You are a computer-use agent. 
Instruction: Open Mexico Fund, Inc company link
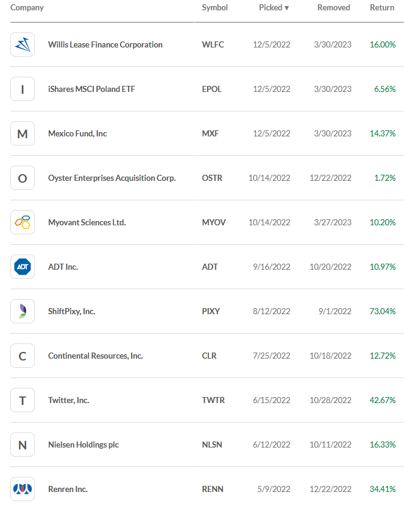[77, 133]
